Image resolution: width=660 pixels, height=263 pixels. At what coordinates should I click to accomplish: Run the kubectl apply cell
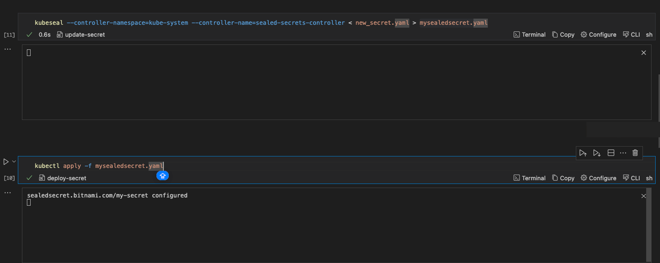pos(6,162)
